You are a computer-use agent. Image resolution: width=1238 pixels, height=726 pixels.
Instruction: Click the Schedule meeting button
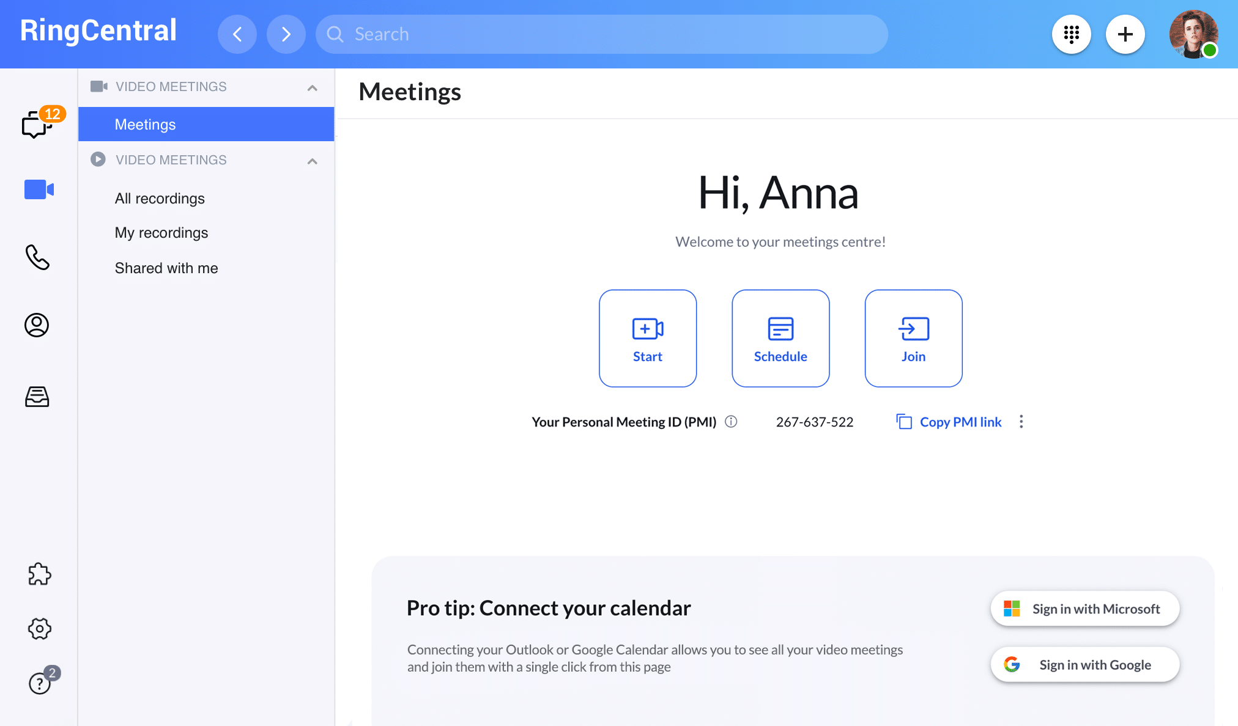780,338
